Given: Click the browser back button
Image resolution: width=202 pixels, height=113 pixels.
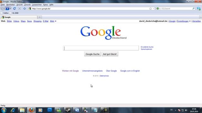Looking at the screenshot, I should [3, 8].
